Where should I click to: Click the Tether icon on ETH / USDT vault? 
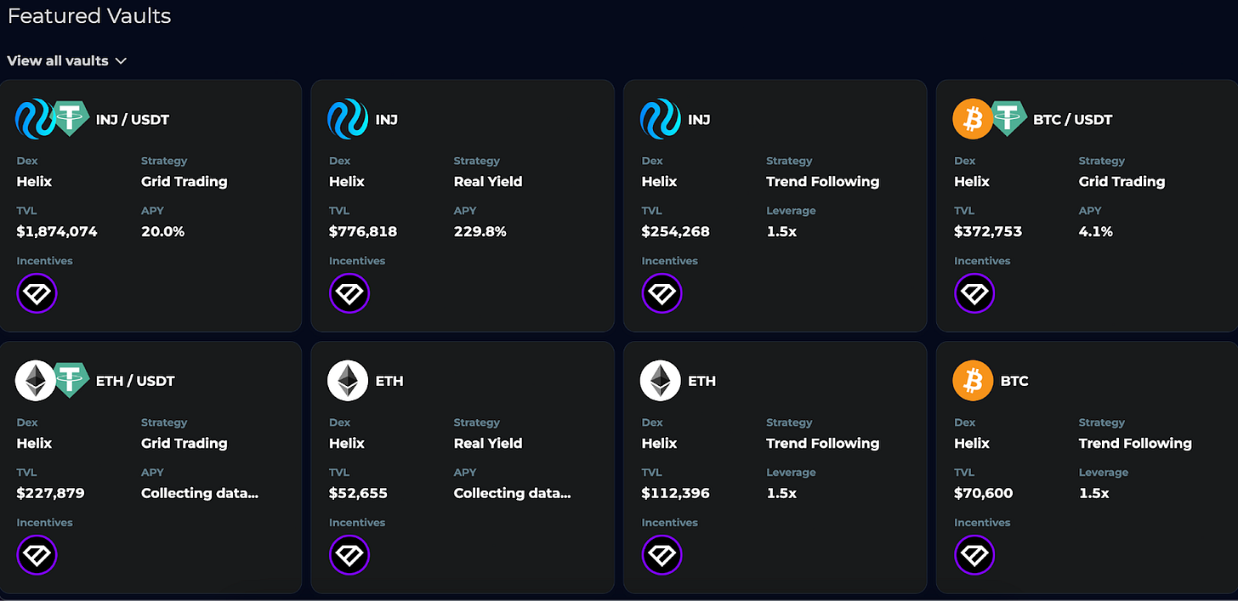click(71, 381)
